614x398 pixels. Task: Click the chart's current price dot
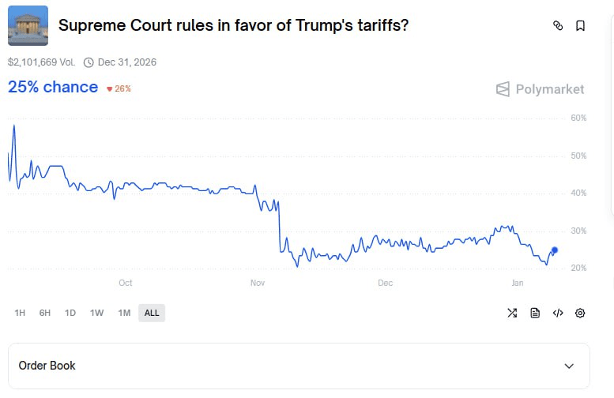click(555, 250)
